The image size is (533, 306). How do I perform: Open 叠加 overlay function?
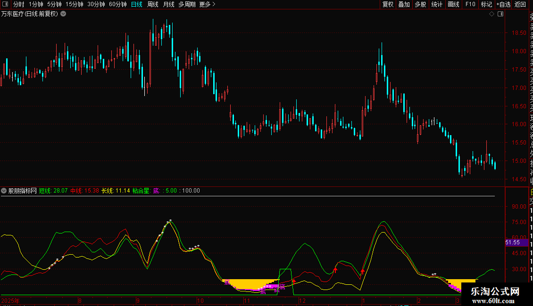tap(404, 4)
